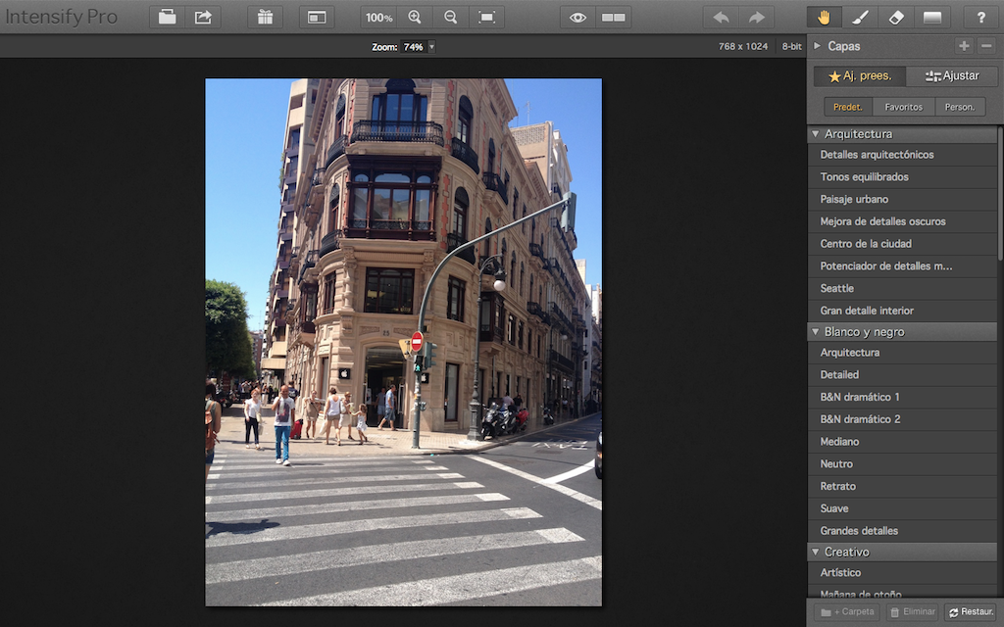
Task: Apply the Artístico preset
Action: coord(902,572)
